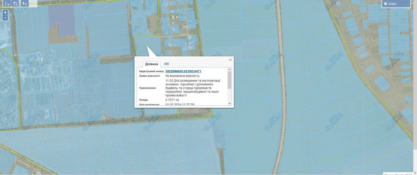Zoom out the map with the minus button
417x175 pixels.
[x=5, y=18]
